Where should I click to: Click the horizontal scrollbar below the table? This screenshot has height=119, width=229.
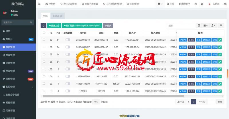point(113,96)
